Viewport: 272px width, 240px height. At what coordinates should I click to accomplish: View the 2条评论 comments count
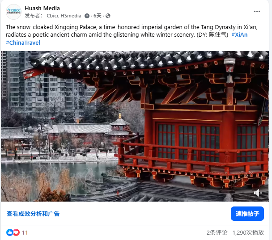[x=217, y=232]
